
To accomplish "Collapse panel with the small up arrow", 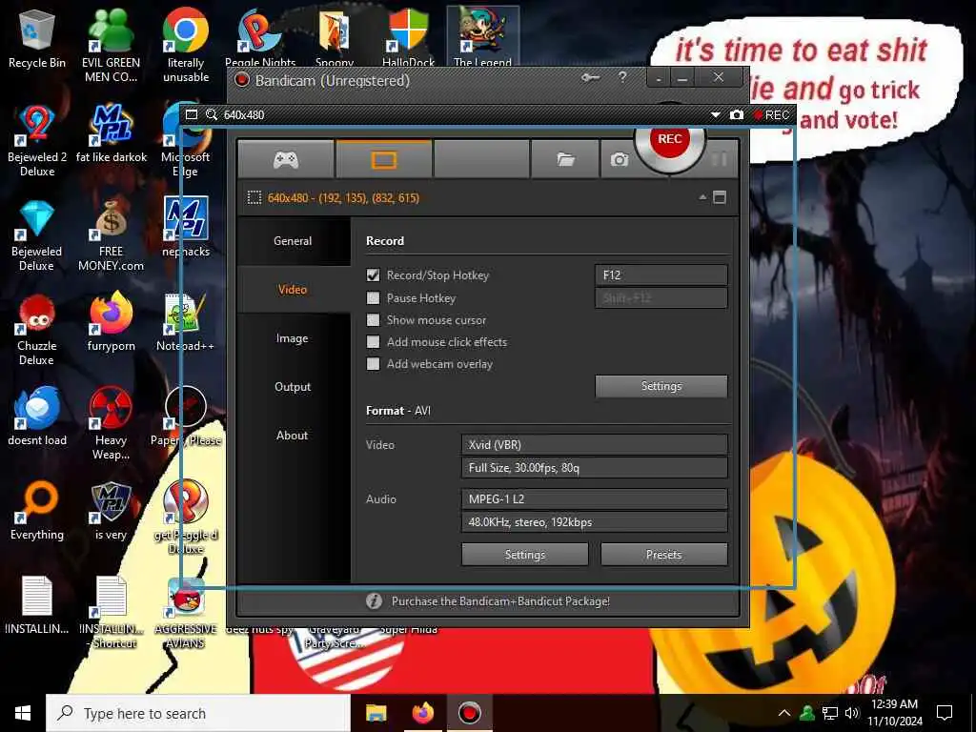I will click(702, 197).
